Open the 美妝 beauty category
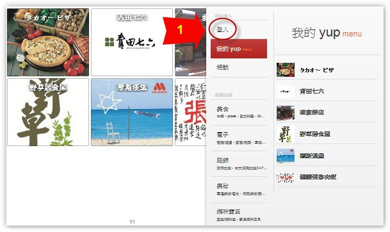This screenshot has height=232, width=390. [x=239, y=190]
